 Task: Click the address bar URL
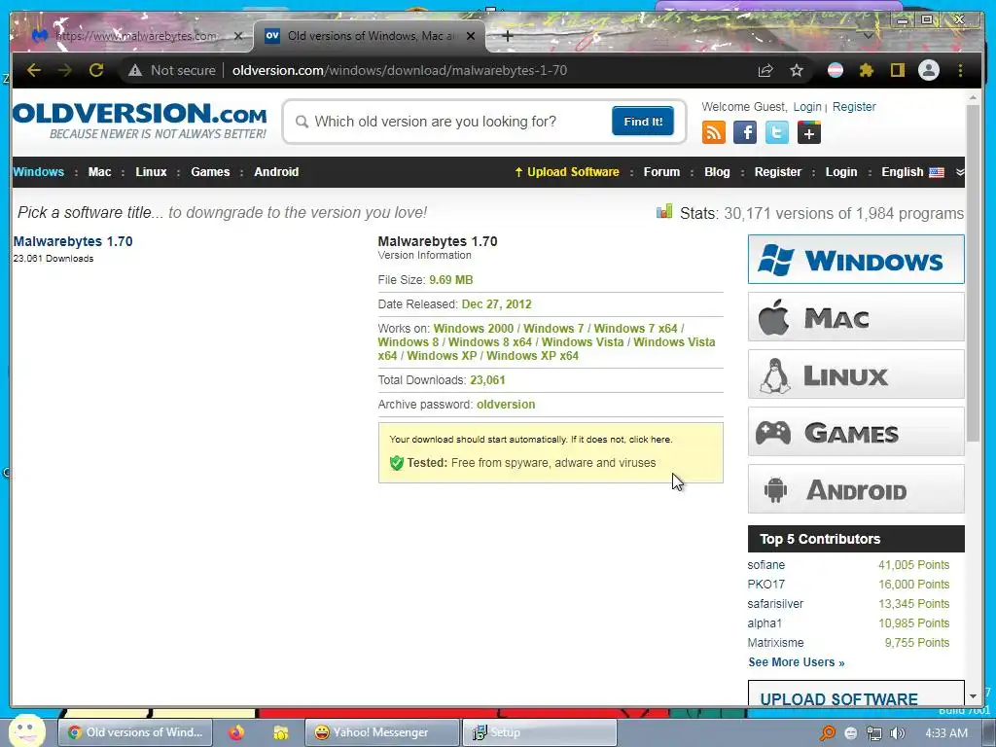(400, 70)
